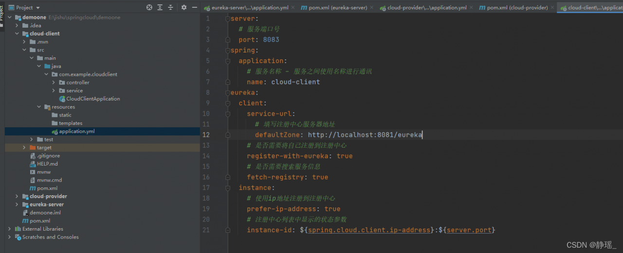
Task: Fold the spring block at line 4
Action: pyautogui.click(x=227, y=50)
